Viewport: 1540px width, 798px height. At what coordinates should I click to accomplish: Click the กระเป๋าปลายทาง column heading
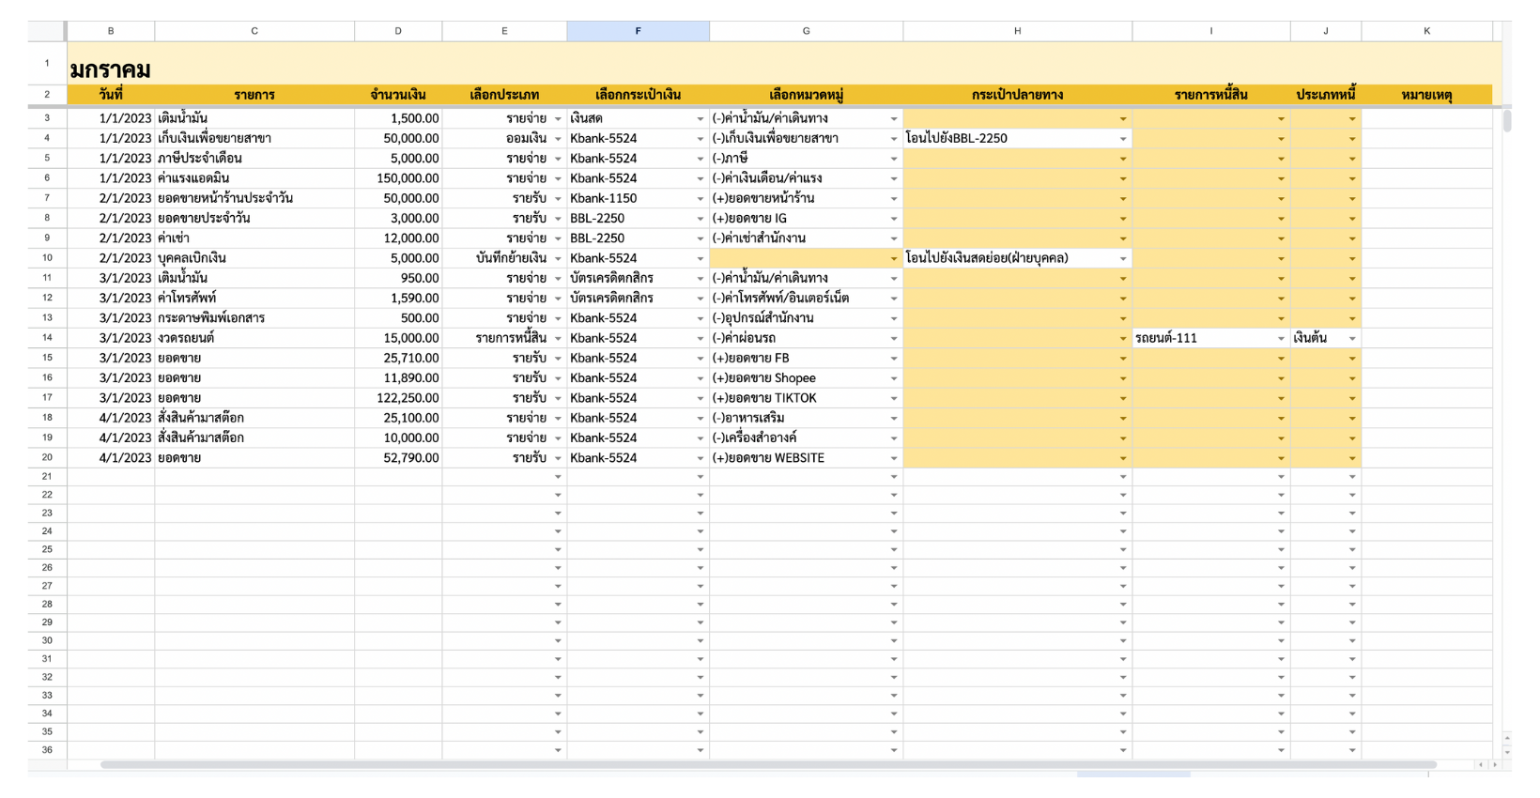(x=1018, y=95)
